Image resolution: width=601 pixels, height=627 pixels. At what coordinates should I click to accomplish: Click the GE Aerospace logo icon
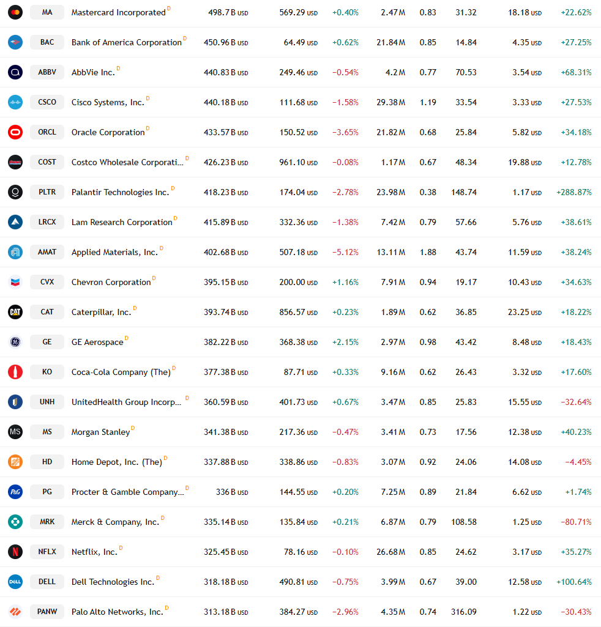coord(15,343)
